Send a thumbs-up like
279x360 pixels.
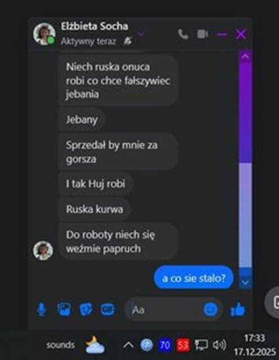pyautogui.click(x=238, y=310)
